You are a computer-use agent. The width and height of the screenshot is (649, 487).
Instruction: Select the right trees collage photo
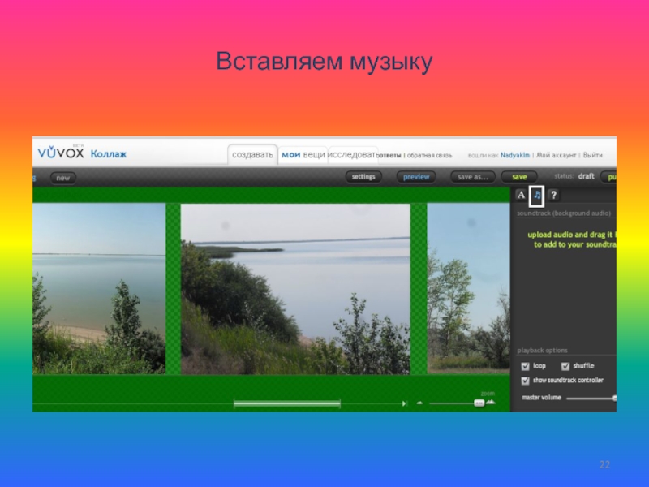coord(469,289)
